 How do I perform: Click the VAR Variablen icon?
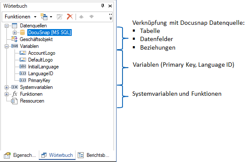pos(15,46)
